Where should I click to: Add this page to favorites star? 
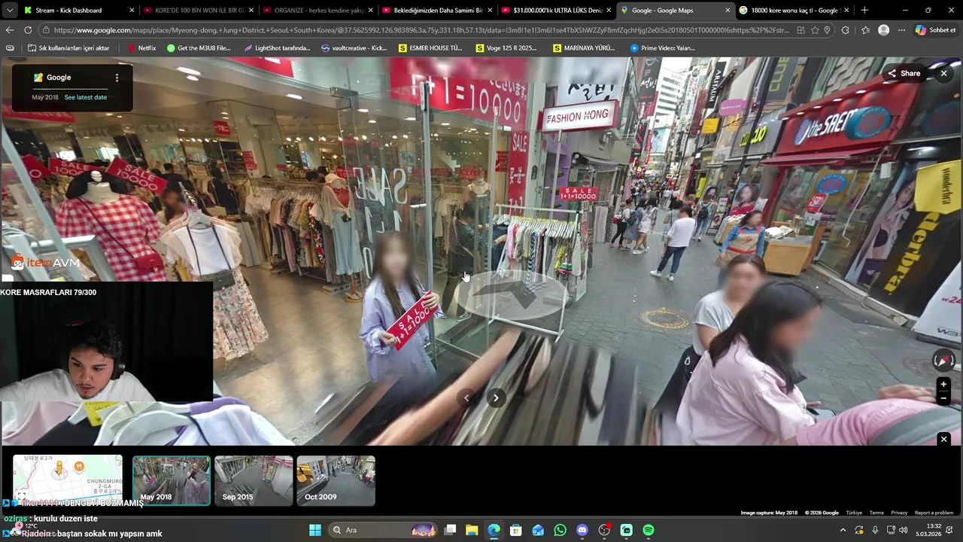815,30
